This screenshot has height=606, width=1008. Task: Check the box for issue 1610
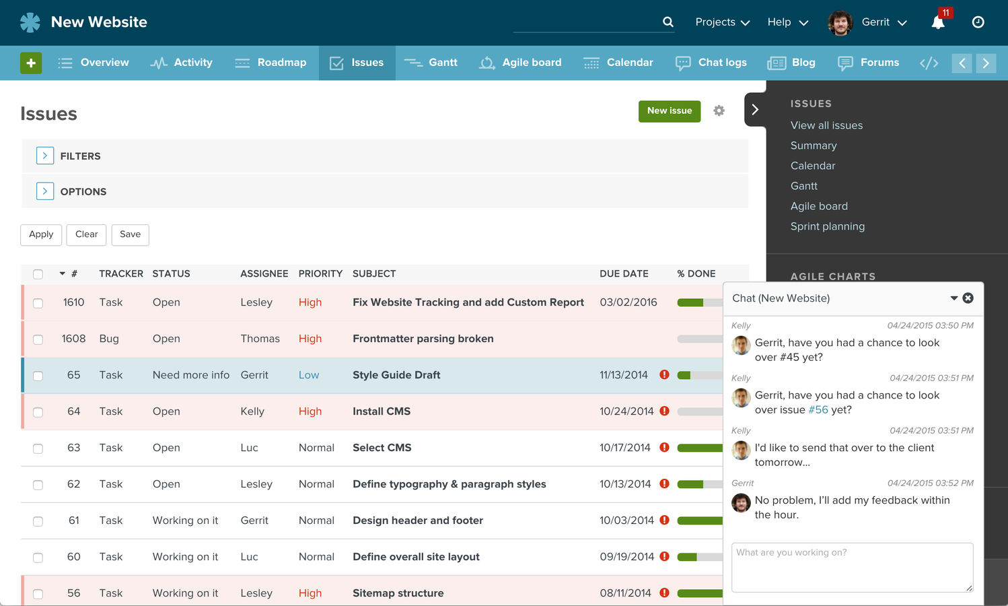pyautogui.click(x=38, y=303)
